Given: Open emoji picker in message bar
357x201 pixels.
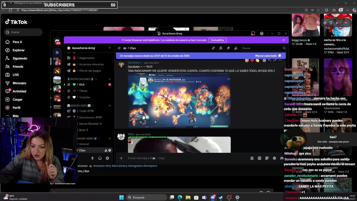Looking at the screenshot, I should coord(274,158).
